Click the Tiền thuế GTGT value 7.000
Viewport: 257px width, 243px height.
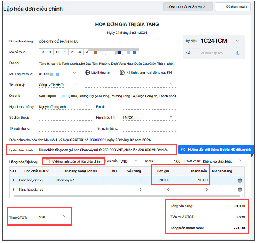pos(240,217)
